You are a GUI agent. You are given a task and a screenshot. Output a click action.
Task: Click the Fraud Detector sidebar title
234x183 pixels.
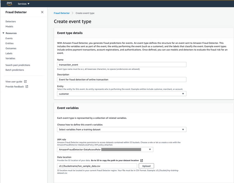point(16,12)
